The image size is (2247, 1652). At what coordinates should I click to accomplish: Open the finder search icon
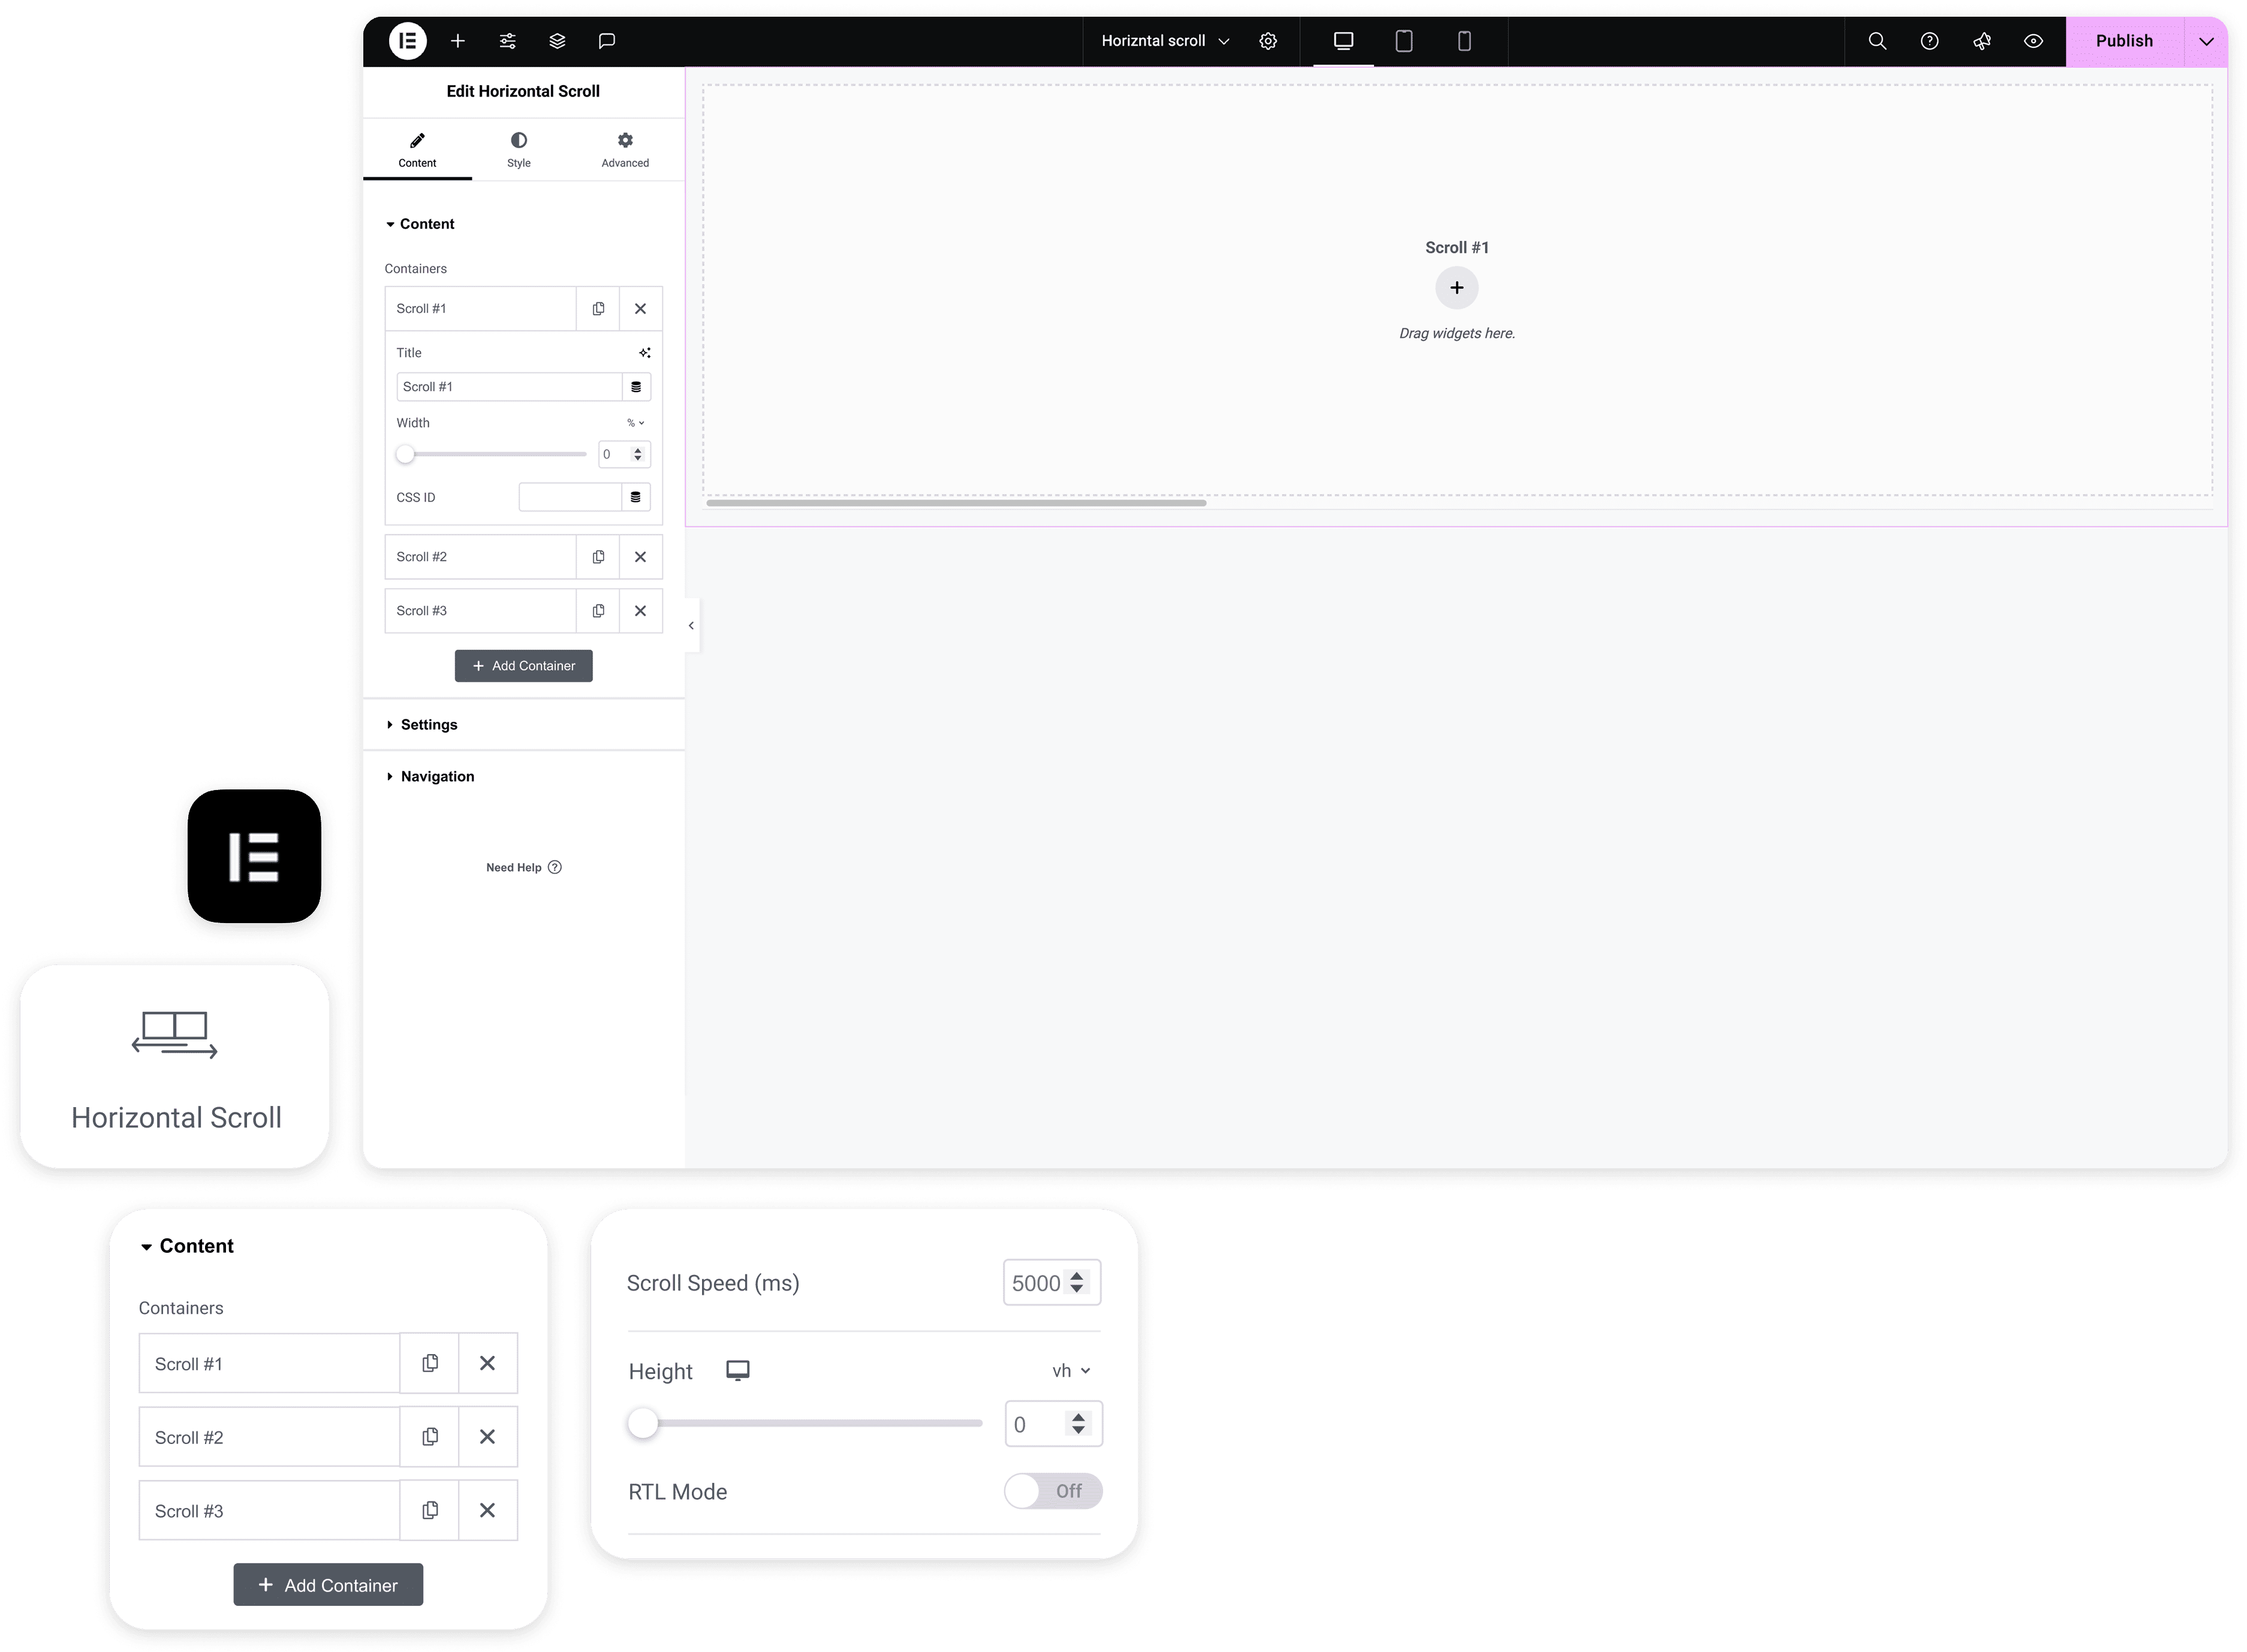[1877, 41]
